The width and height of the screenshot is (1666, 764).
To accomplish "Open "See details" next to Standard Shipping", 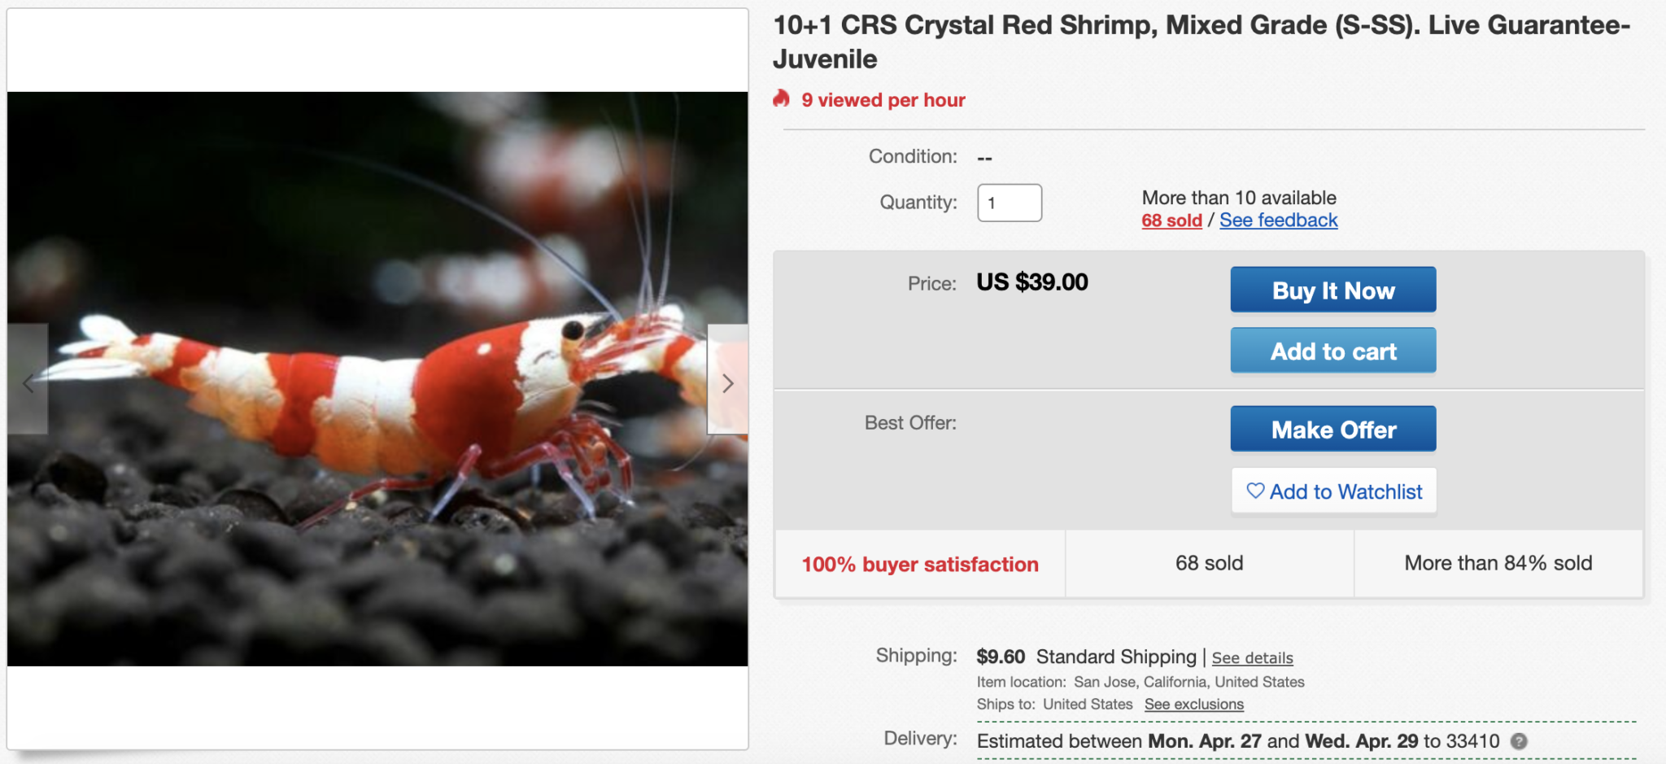I will 1252,657.
